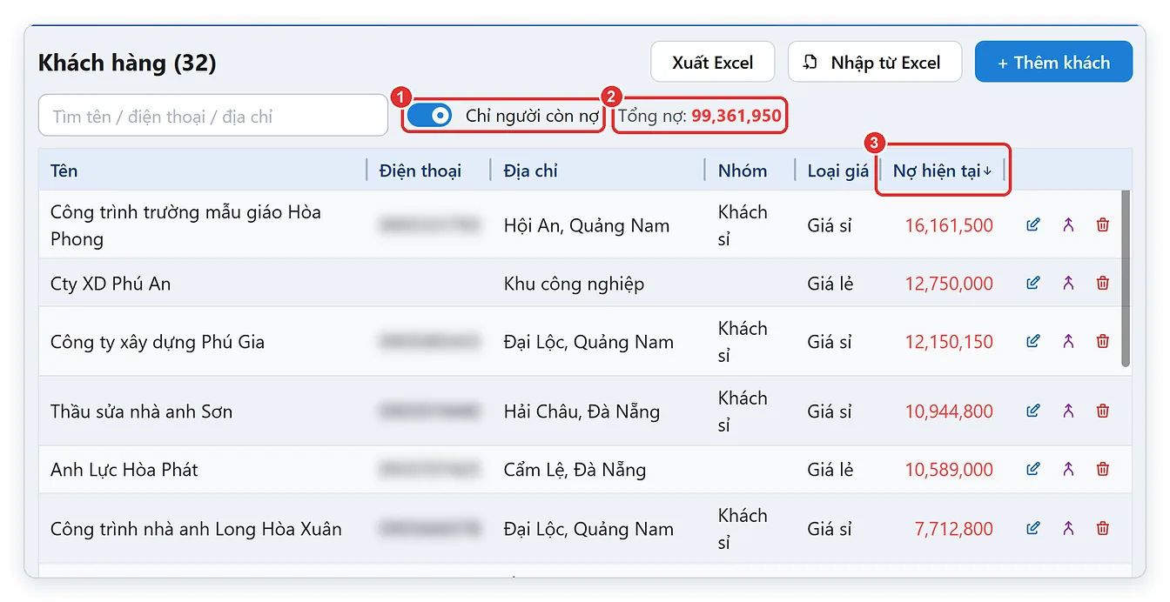Edit Công trình trường mẫu giáo Hòa Phong customer
This screenshot has width=1170, height=602.
click(1033, 225)
